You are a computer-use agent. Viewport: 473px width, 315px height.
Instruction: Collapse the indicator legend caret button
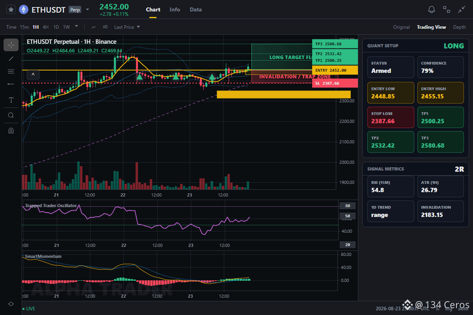point(33,74)
